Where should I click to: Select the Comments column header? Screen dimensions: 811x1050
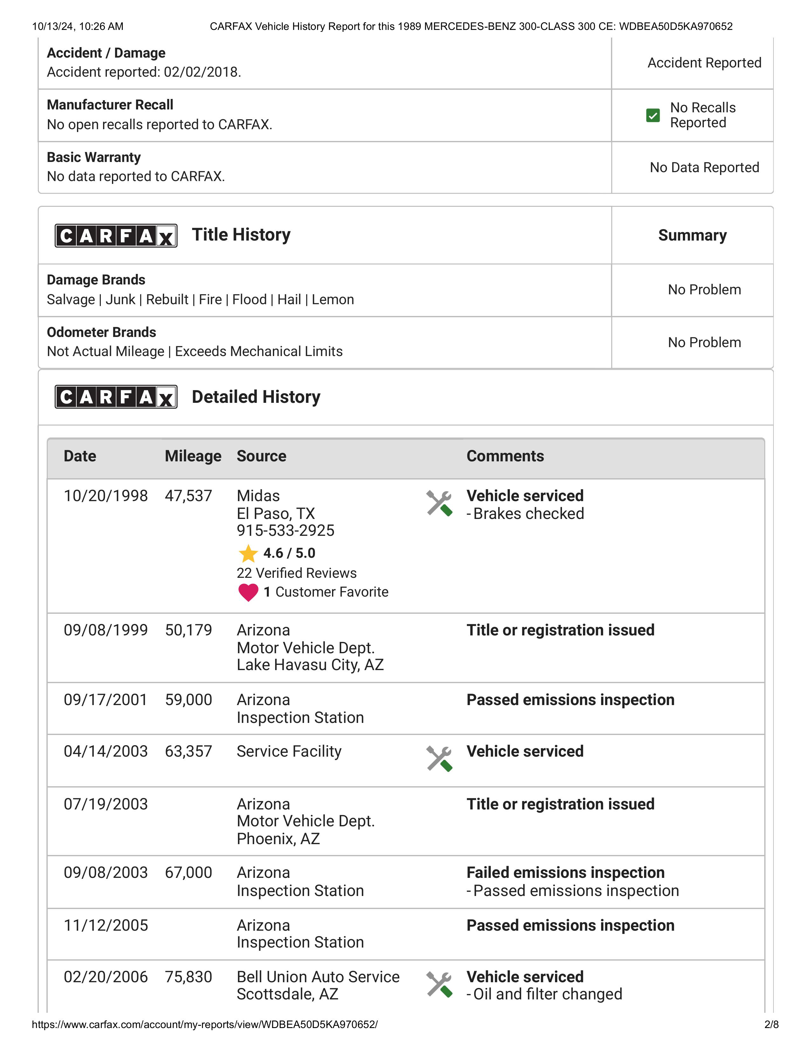505,456
